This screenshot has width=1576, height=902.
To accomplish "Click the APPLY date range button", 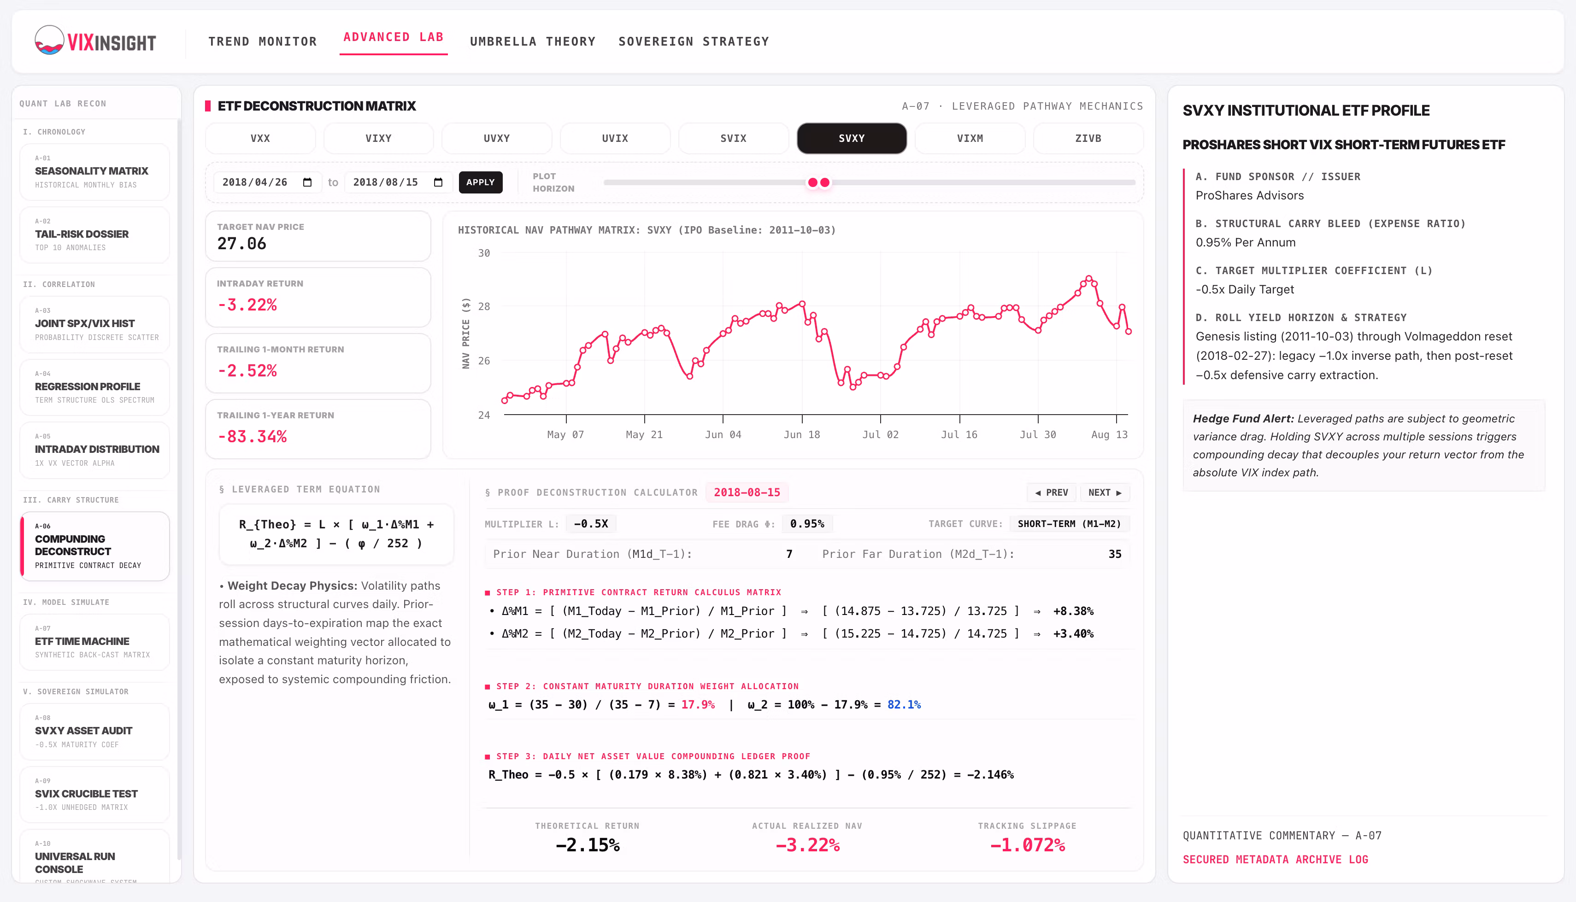I will click(481, 182).
